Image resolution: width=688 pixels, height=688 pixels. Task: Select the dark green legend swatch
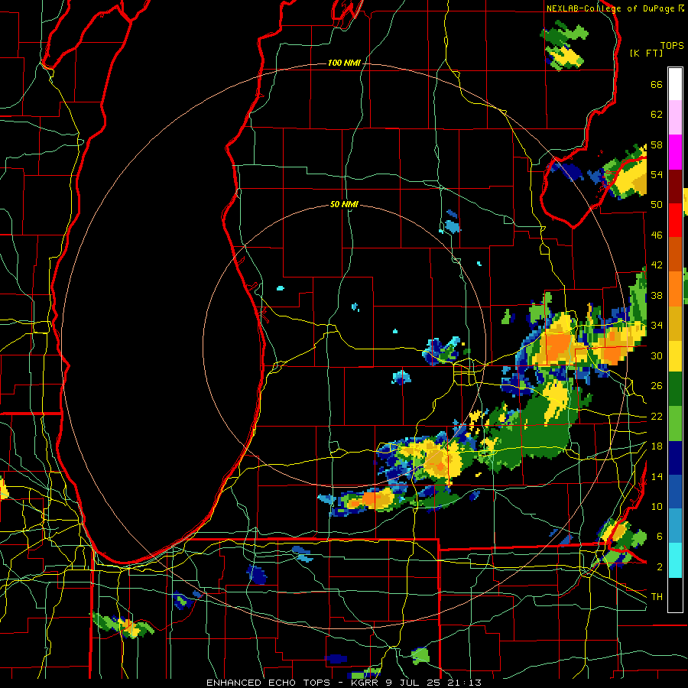(x=675, y=389)
